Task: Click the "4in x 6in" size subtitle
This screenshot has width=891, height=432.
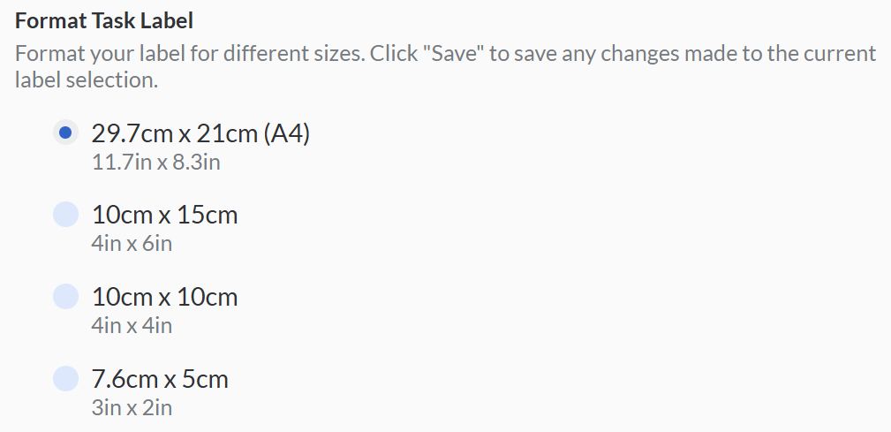Action: tap(132, 244)
